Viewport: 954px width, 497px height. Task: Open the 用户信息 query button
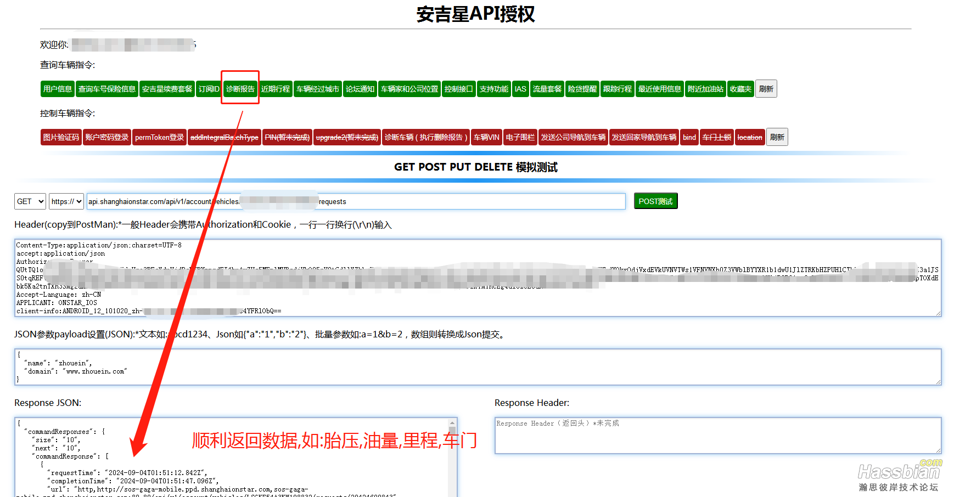pos(58,89)
